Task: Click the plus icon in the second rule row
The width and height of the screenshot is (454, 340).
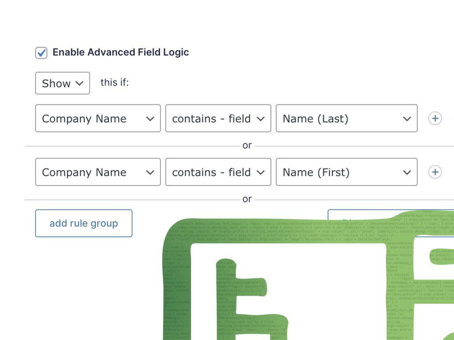Action: pos(435,172)
